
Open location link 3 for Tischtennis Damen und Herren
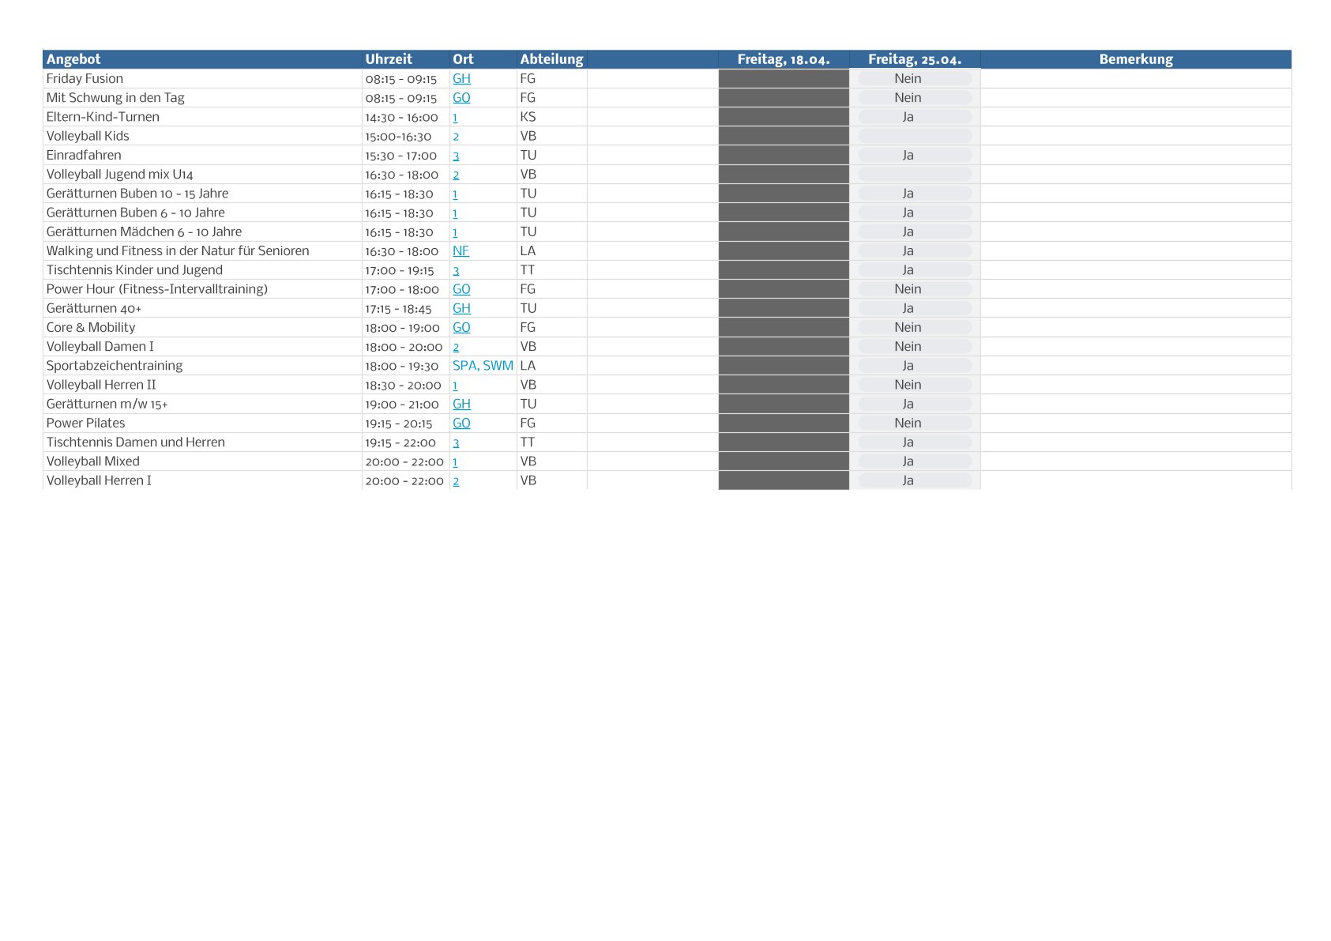click(456, 443)
